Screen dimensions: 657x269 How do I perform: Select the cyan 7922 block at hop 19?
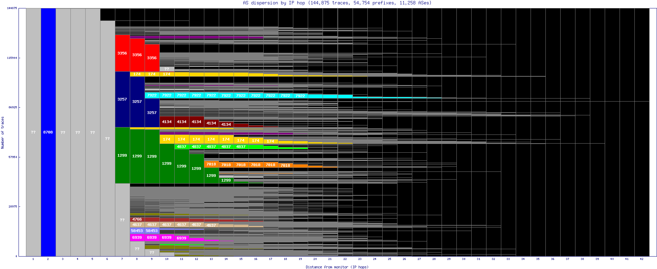point(300,96)
